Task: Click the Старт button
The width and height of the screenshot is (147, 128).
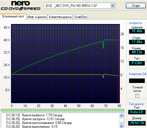Action: coord(136,6)
